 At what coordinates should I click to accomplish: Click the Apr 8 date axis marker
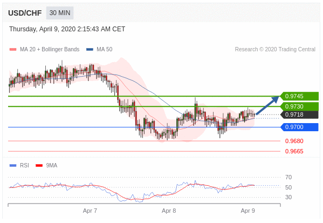169,211
